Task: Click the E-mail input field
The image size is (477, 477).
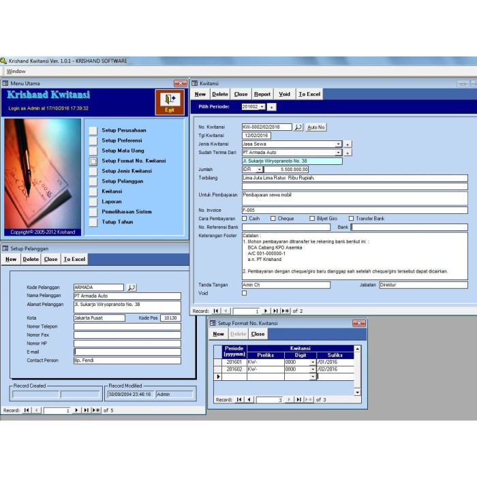Action: [127, 352]
